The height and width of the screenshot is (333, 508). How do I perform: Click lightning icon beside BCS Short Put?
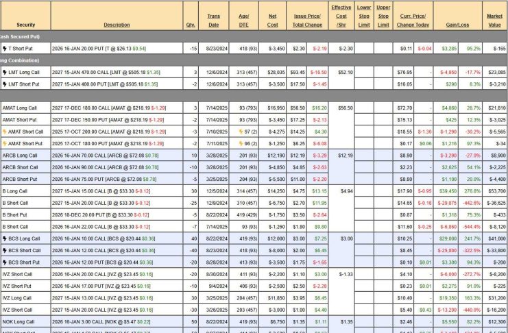click(5, 262)
